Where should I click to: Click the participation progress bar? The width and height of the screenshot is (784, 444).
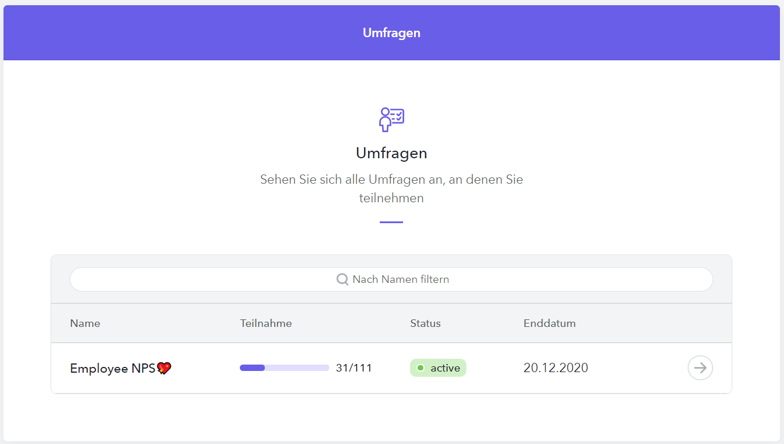tap(284, 368)
